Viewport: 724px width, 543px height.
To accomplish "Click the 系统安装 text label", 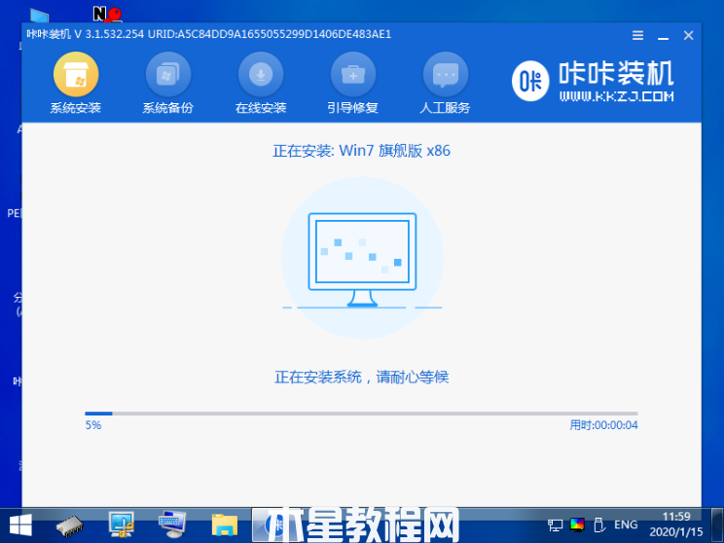I will (76, 108).
